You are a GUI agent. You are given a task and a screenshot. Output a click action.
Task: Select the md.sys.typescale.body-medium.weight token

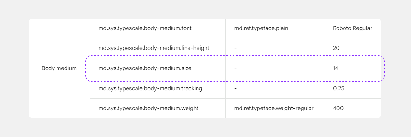click(148, 108)
